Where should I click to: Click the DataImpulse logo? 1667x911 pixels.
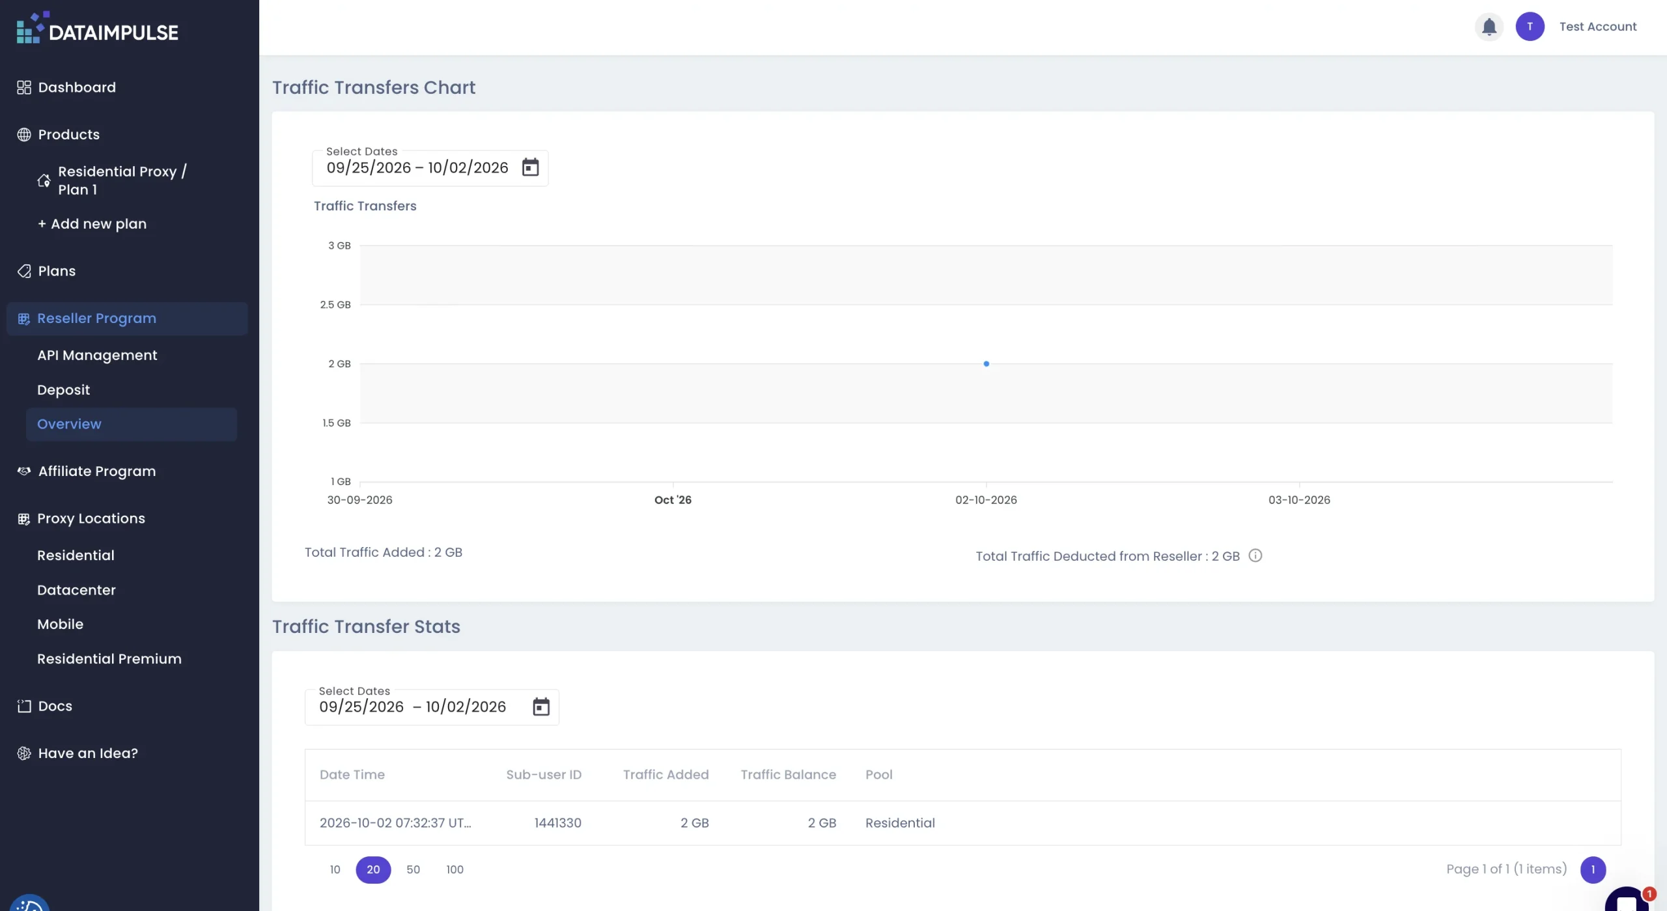(98, 27)
